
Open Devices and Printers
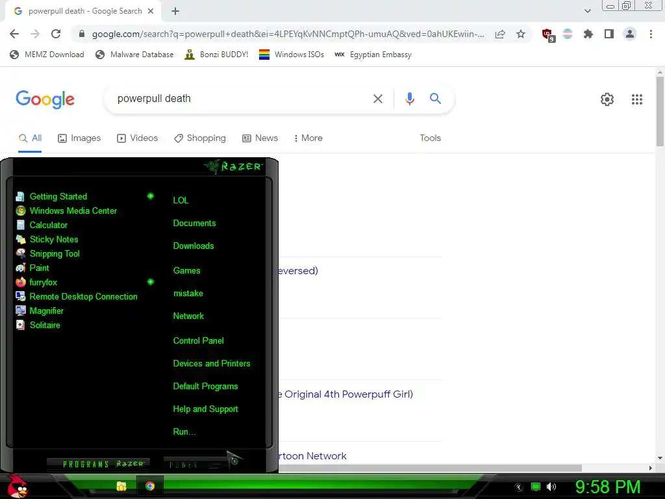[x=212, y=364]
